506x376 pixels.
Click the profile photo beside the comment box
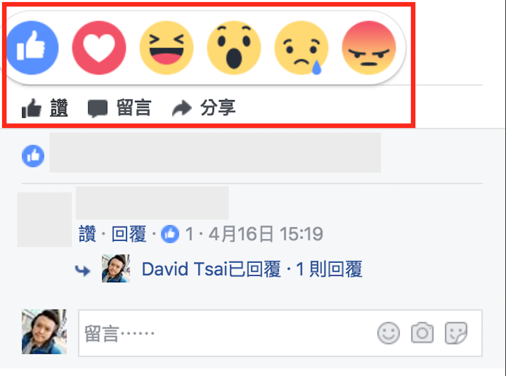[44, 332]
